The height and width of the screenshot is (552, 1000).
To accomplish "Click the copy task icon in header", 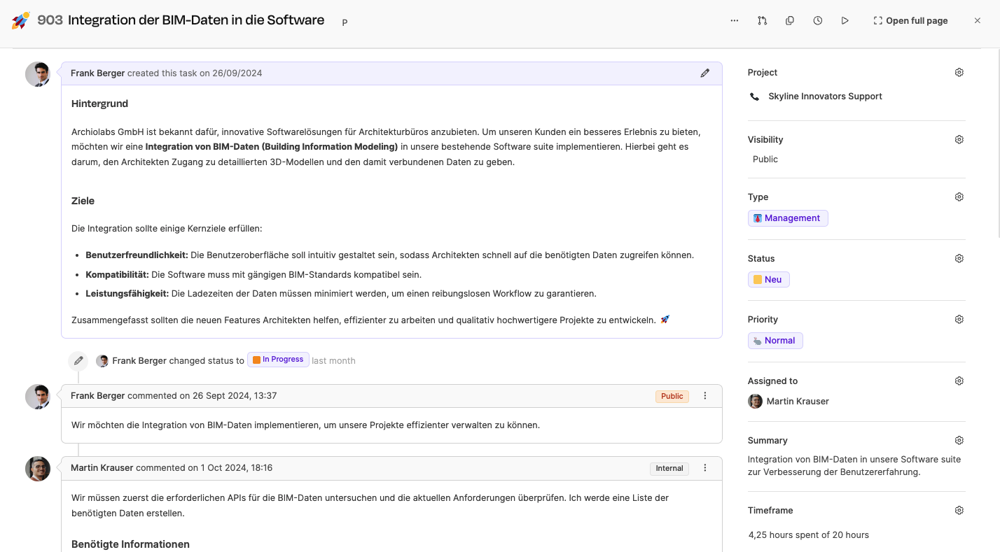I will (790, 21).
